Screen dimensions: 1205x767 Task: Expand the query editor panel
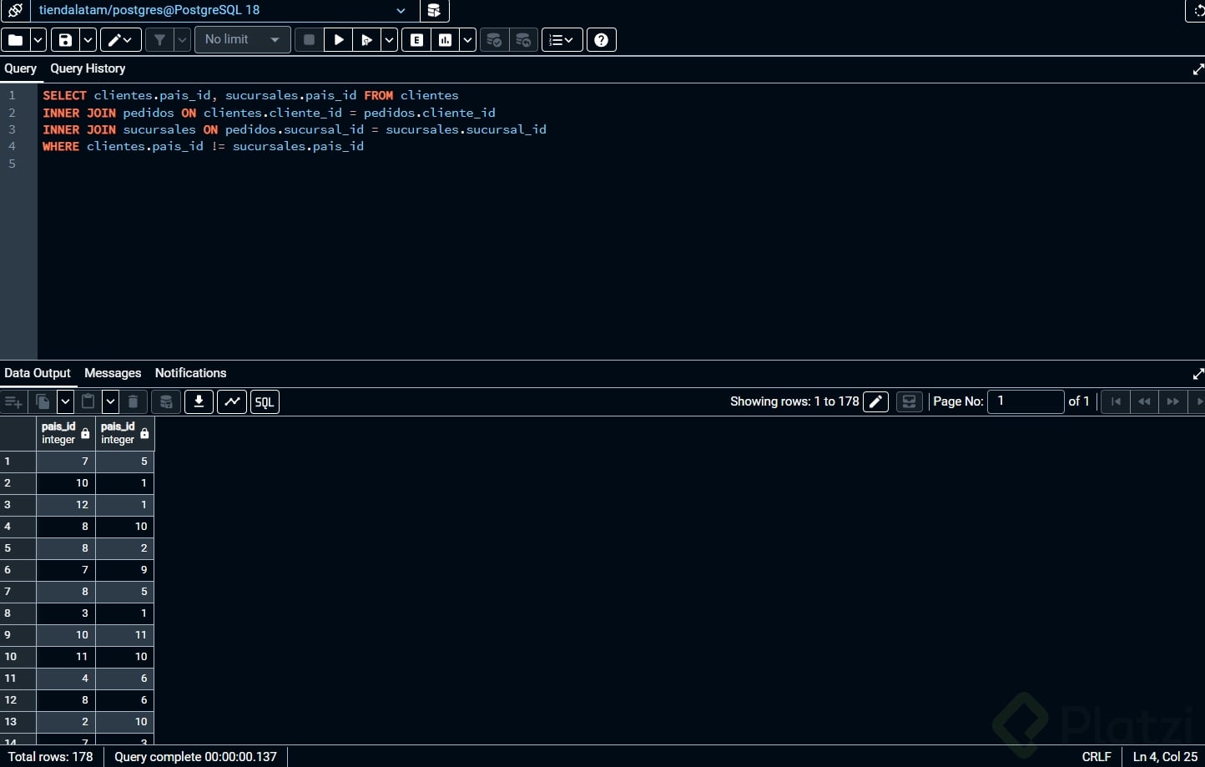tap(1198, 69)
